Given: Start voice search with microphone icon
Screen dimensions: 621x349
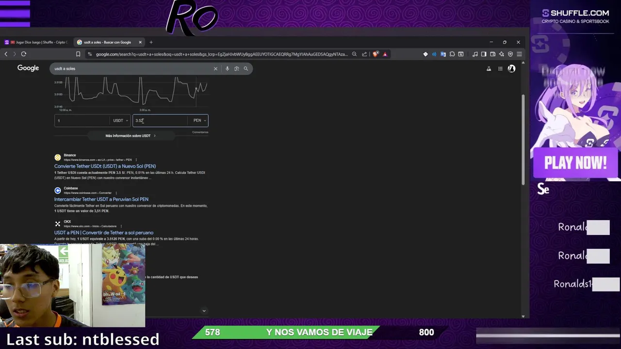Looking at the screenshot, I should 227,68.
